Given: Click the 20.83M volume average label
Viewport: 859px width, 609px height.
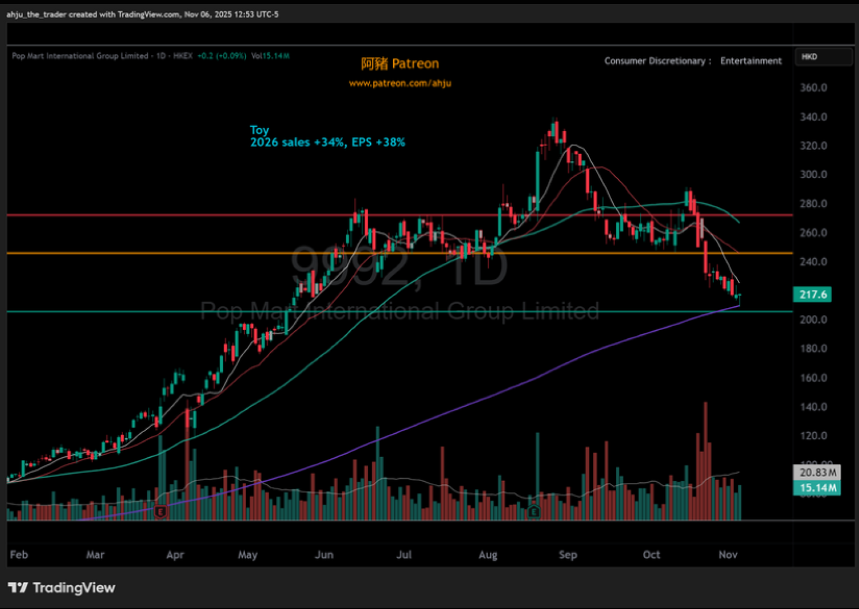Looking at the screenshot, I should pyautogui.click(x=817, y=472).
